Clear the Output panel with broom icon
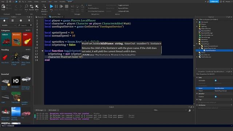 pyautogui.click(x=190, y=110)
